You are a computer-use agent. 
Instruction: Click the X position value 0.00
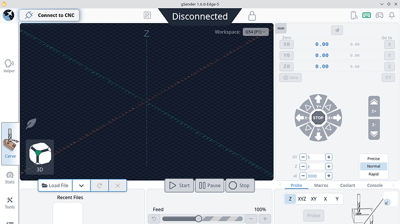322,45
